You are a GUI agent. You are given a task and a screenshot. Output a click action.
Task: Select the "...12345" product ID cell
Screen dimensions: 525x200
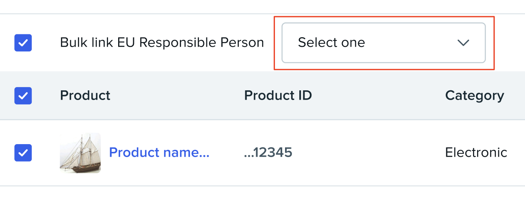268,153
